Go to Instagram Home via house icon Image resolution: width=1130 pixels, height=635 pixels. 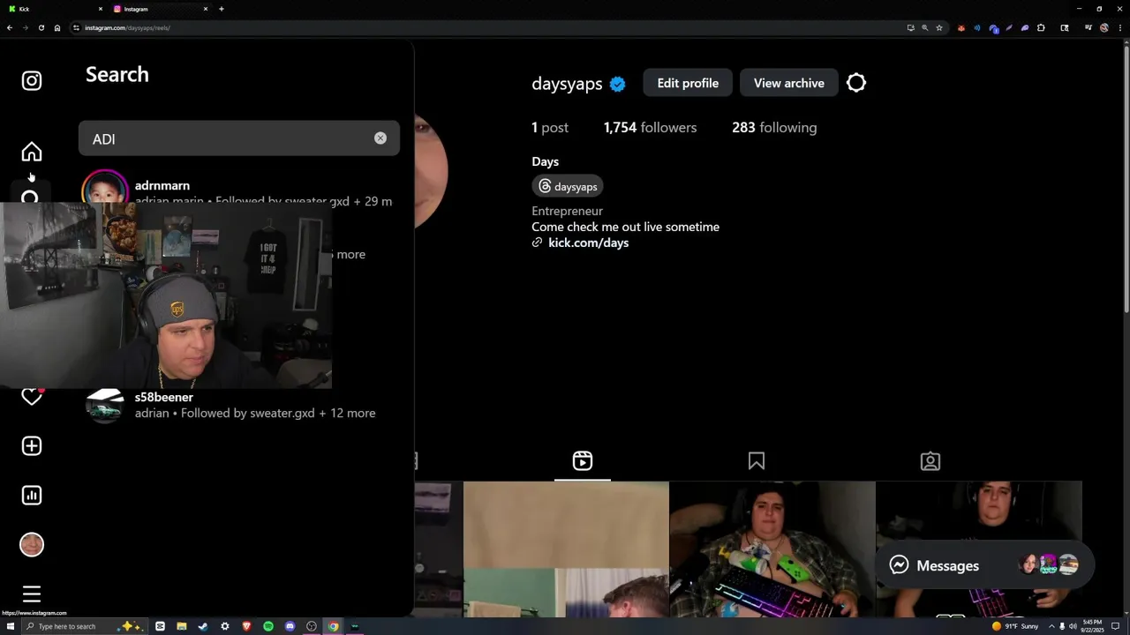32,152
